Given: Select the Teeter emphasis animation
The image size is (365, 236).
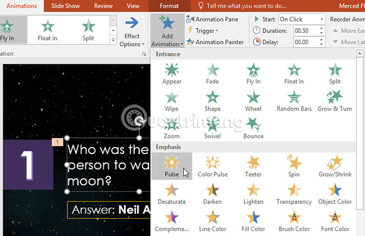Looking at the screenshot, I should tap(253, 166).
